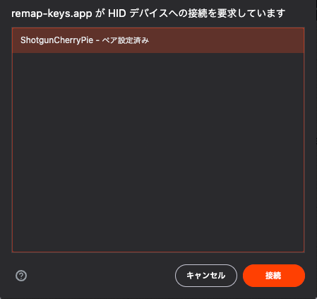
Task: Click the help icon beside キャンセル
Action: coord(21,276)
